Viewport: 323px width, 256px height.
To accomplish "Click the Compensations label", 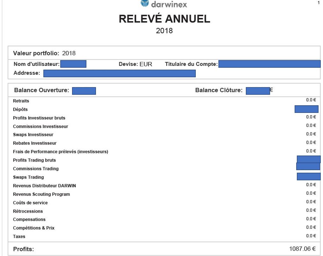I will pyautogui.click(x=29, y=219).
